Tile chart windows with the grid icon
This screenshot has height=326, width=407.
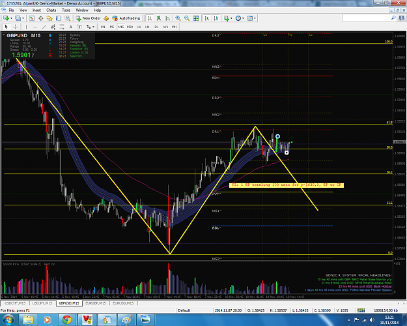[196, 18]
